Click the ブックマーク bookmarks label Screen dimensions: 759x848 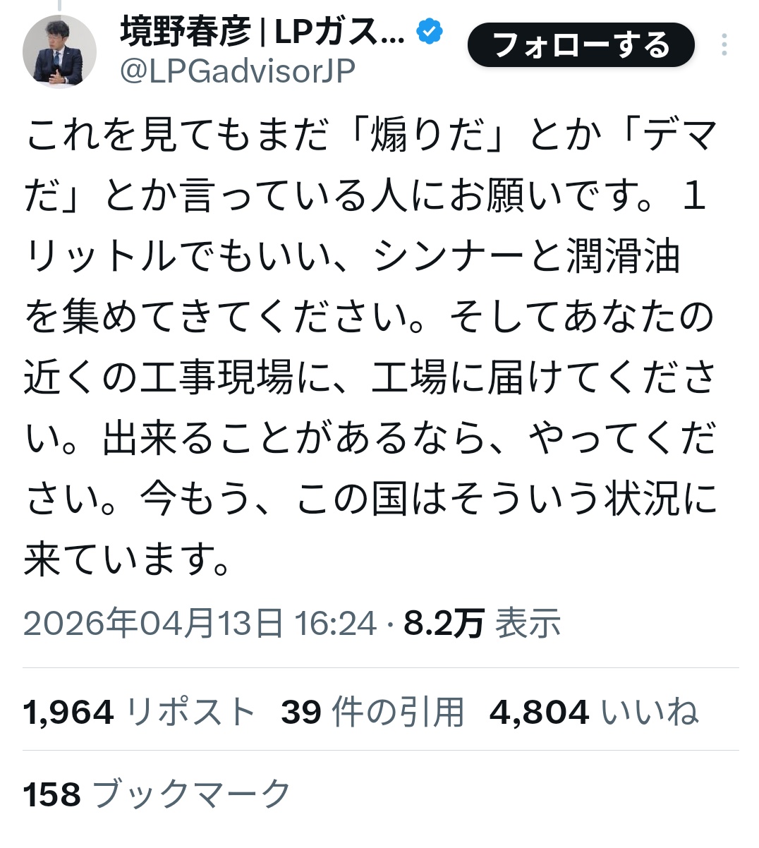tap(191, 794)
